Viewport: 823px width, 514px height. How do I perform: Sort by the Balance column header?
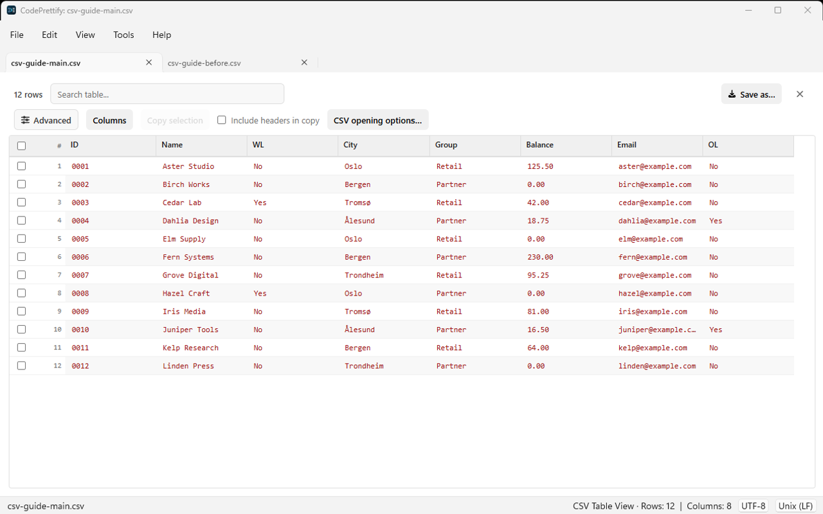coord(566,145)
